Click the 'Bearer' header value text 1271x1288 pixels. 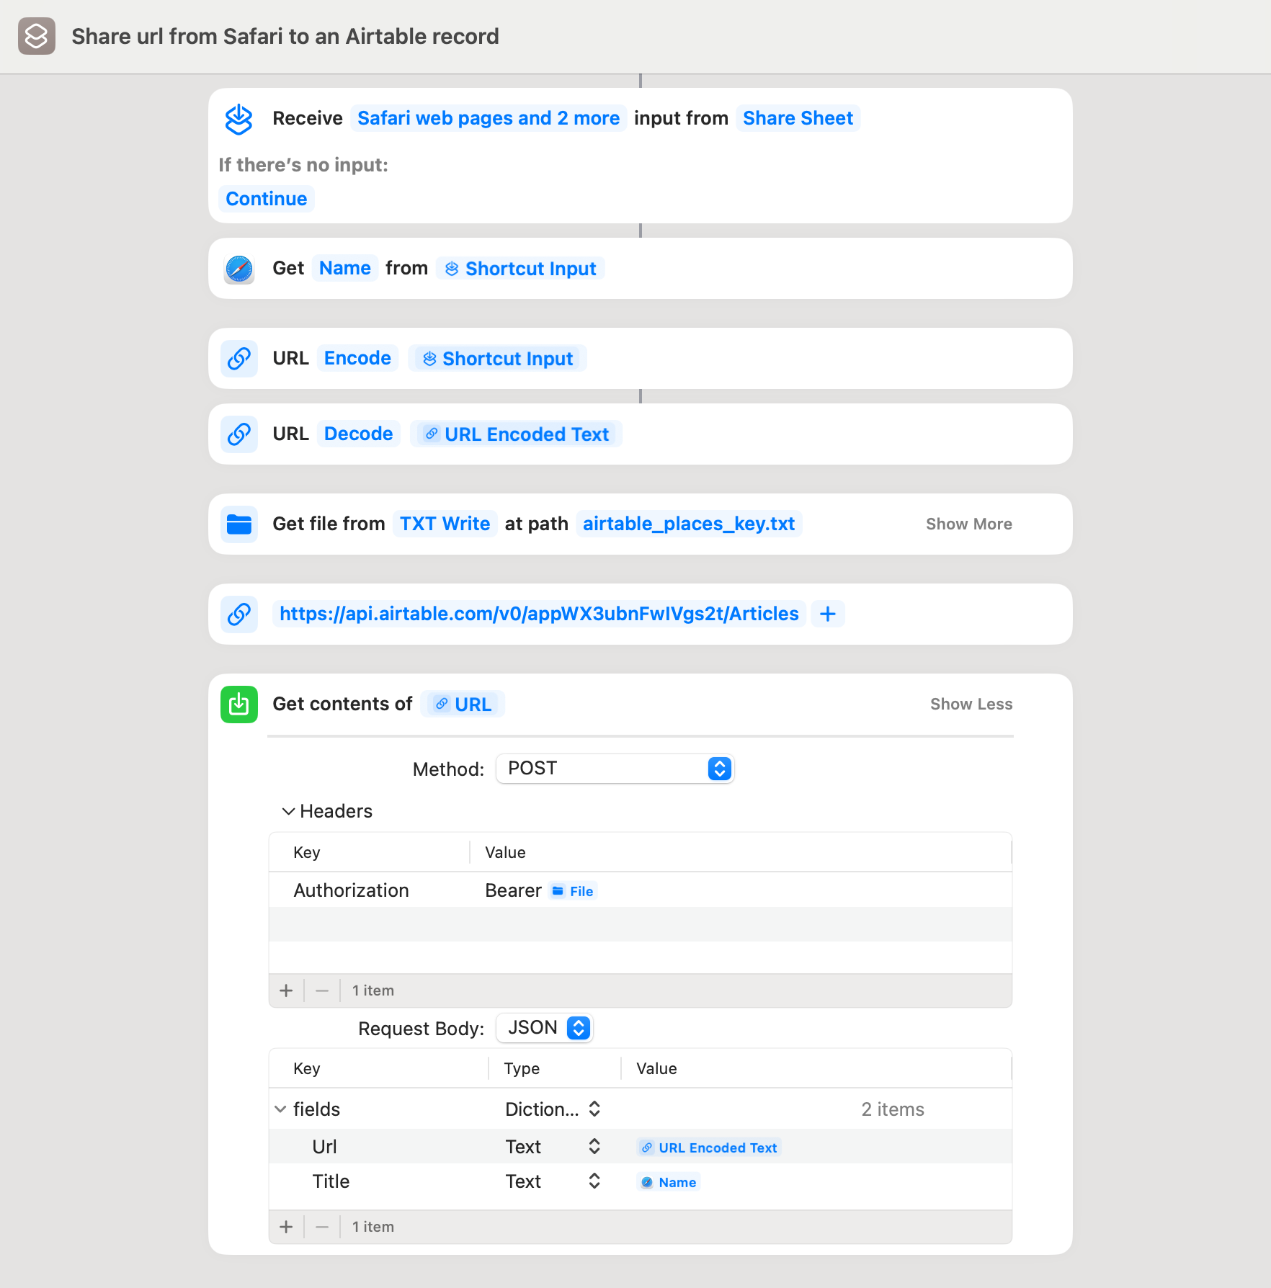click(513, 890)
